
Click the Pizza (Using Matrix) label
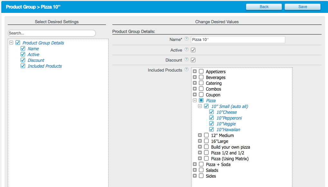click(230, 159)
